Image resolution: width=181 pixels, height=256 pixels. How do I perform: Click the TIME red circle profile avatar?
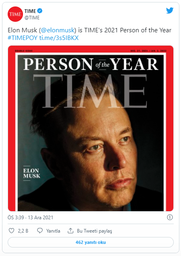coord(15,14)
